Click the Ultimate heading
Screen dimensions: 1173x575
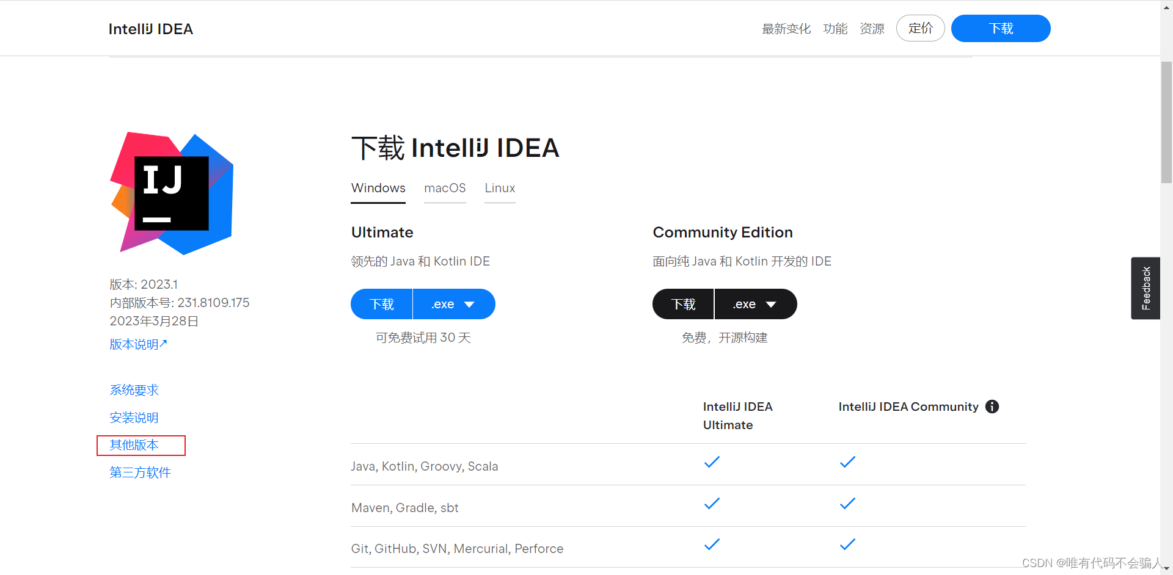(382, 233)
